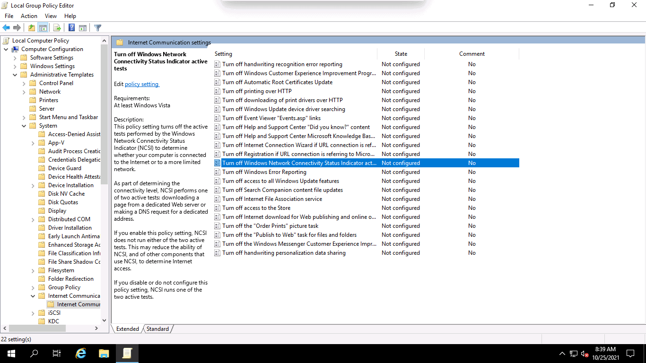Click the 'policy setting' edit link
This screenshot has height=363, width=646.
point(141,84)
